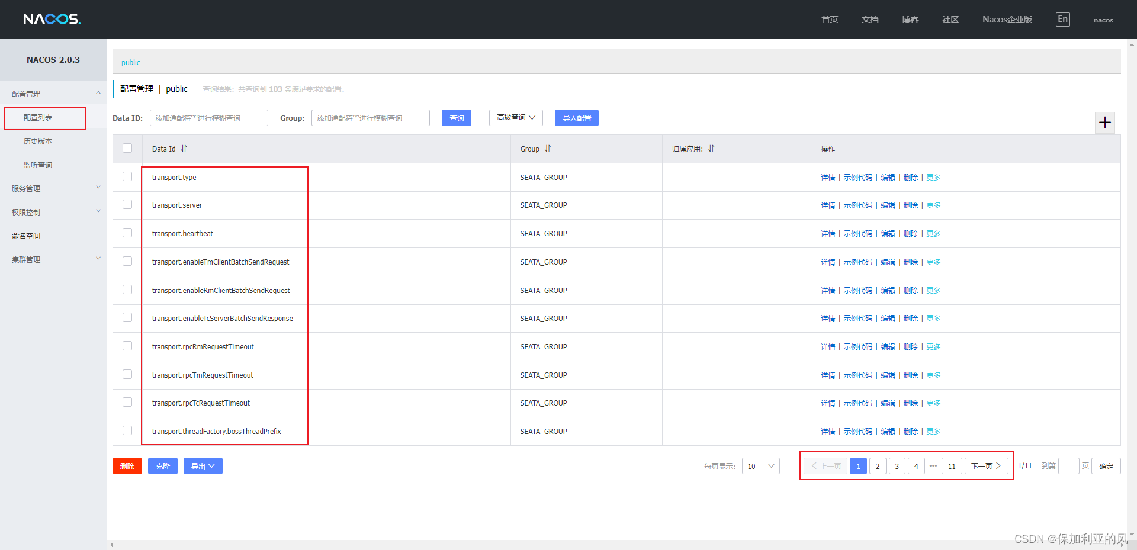Image resolution: width=1137 pixels, height=550 pixels.
Task: Go to page 2
Action: 878,466
